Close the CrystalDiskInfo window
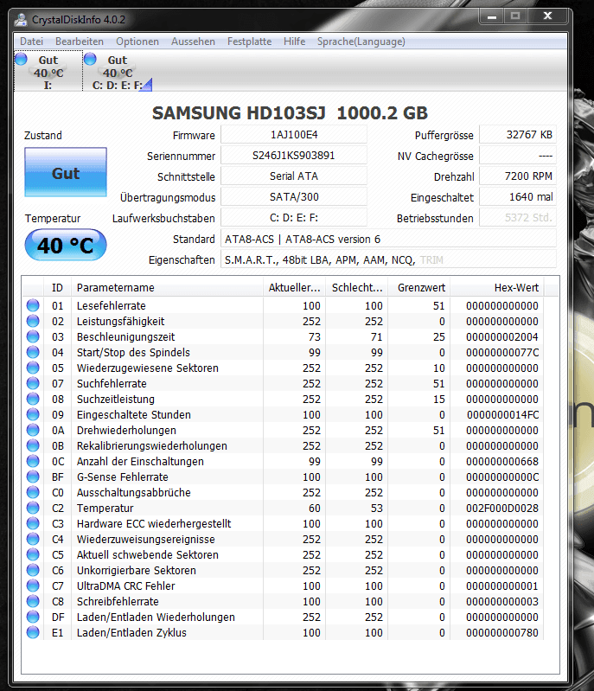The width and height of the screenshot is (594, 691). pyautogui.click(x=547, y=16)
